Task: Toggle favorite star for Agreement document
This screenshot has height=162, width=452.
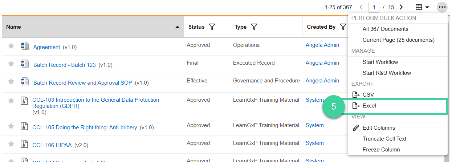Action: click(x=11, y=46)
